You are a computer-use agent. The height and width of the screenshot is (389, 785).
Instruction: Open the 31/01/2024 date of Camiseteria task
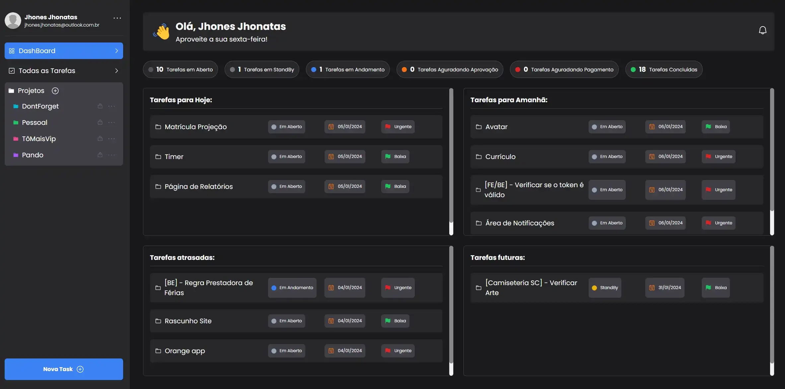(665, 288)
